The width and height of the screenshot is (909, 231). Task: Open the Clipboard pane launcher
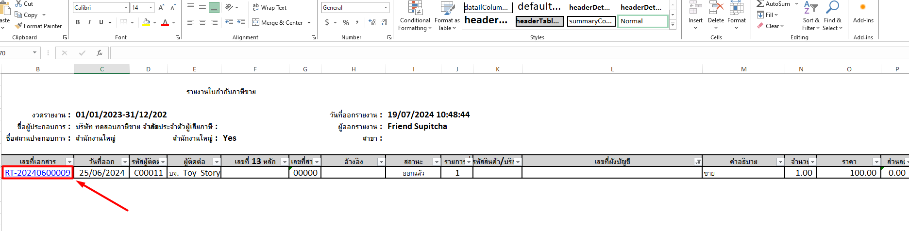[65, 37]
